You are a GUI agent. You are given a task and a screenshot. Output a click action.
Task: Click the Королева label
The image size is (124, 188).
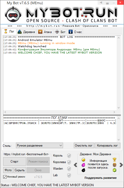(x=59, y=162)
